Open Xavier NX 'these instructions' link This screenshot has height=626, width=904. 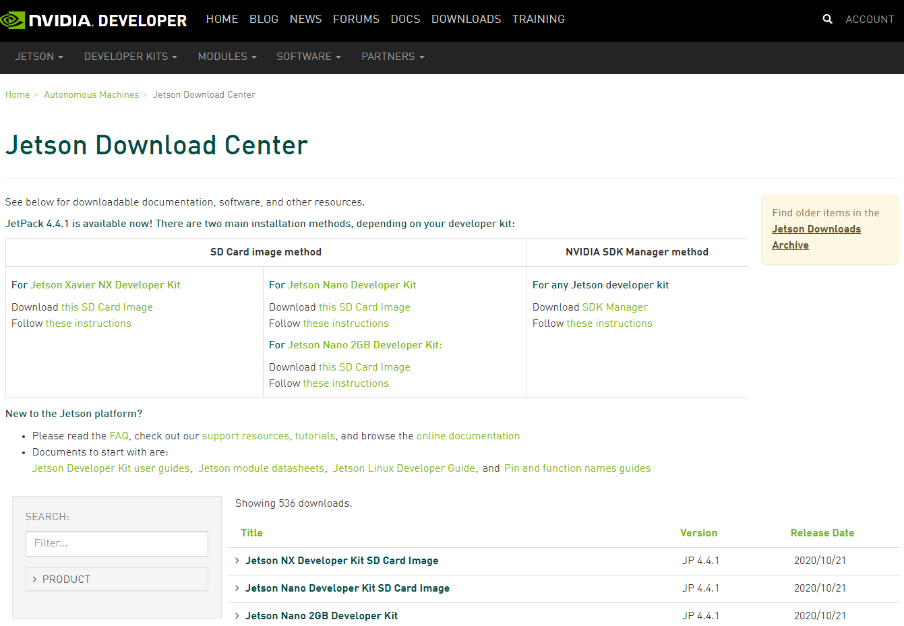[x=88, y=323]
